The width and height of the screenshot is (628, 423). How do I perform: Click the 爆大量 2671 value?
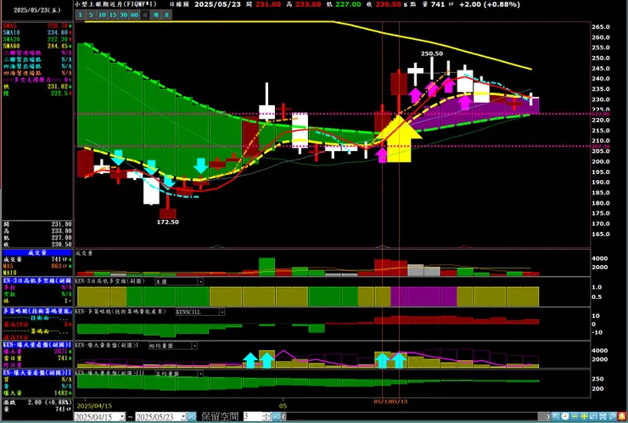[61, 352]
